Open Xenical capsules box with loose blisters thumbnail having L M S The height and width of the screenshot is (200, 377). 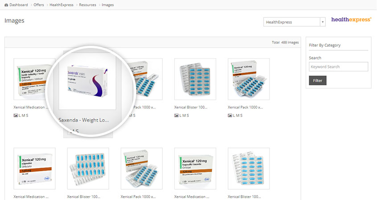(x=249, y=79)
